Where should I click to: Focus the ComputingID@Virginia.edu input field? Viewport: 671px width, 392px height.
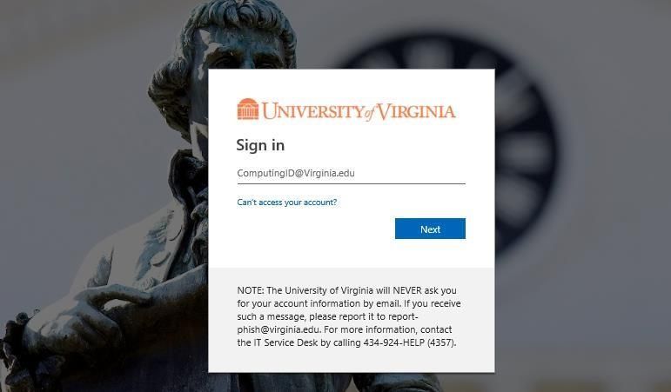[351, 173]
